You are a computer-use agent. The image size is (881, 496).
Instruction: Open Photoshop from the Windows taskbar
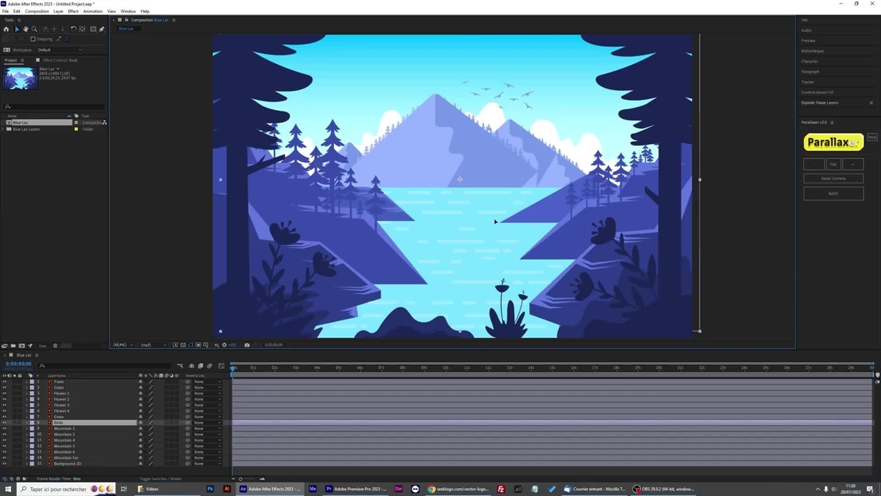(210, 489)
